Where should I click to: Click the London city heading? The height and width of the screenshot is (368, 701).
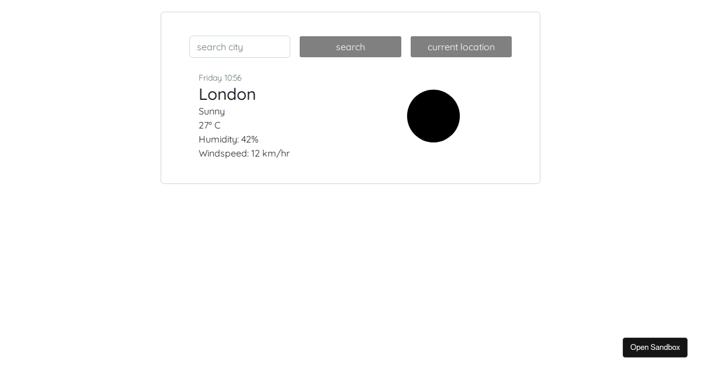tap(227, 95)
